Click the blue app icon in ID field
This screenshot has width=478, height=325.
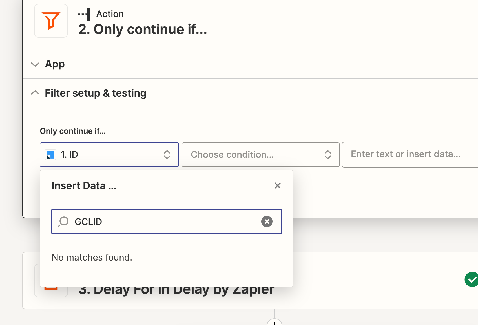50,155
